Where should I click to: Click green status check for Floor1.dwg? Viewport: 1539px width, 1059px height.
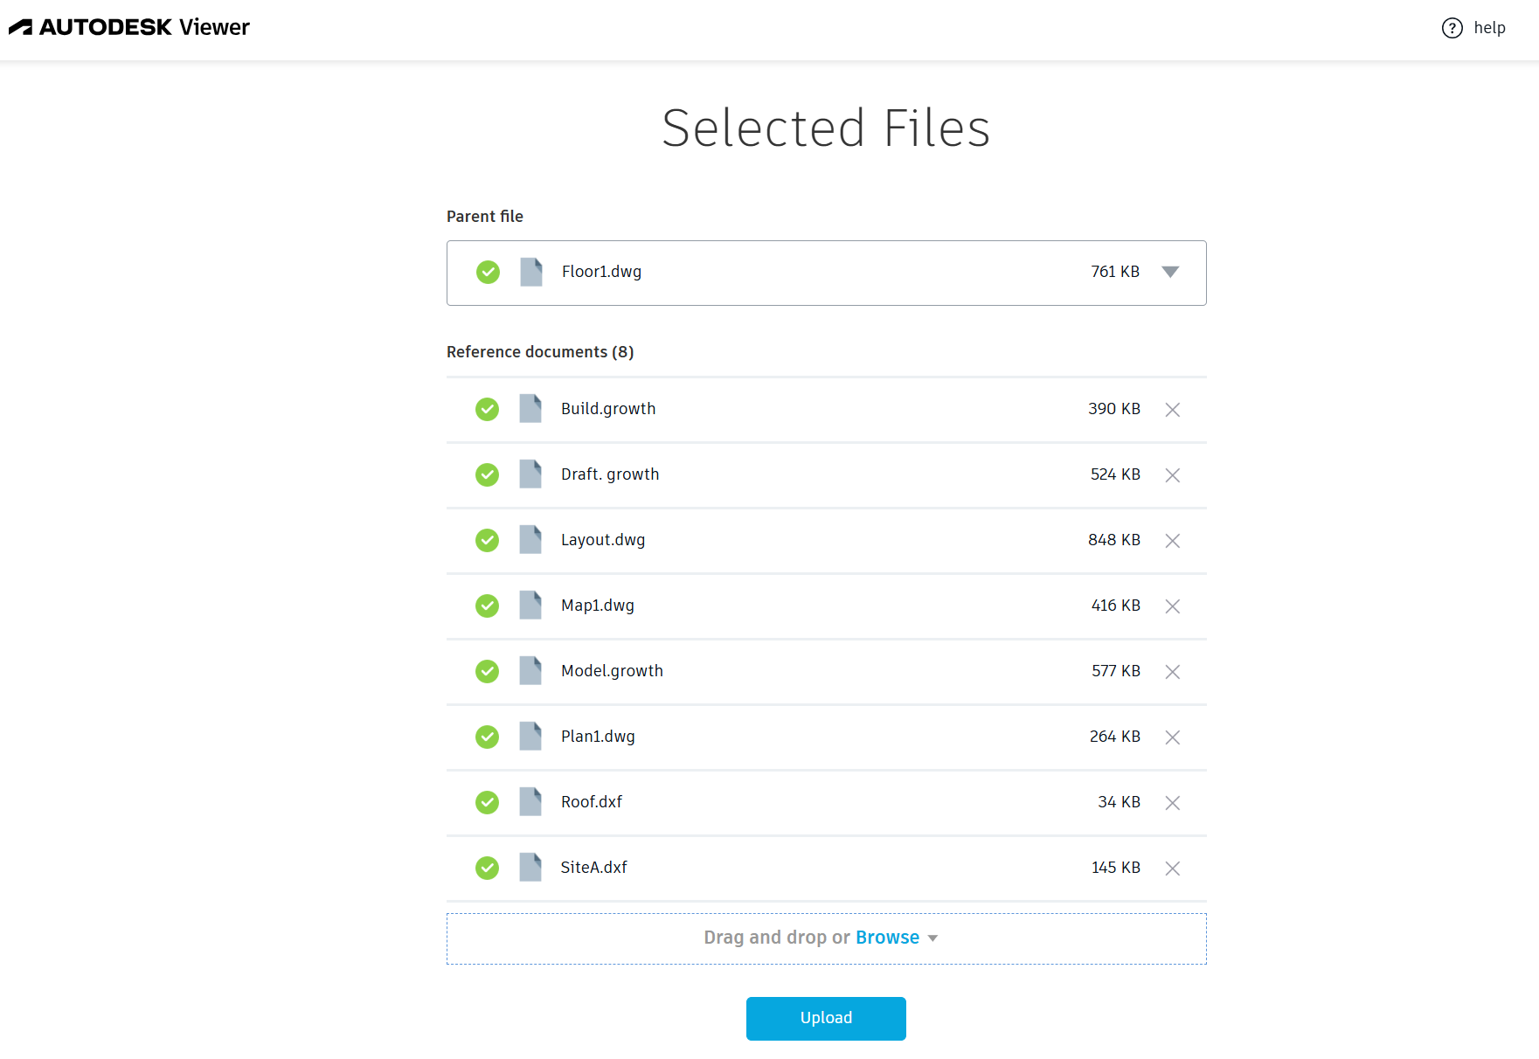tap(488, 272)
